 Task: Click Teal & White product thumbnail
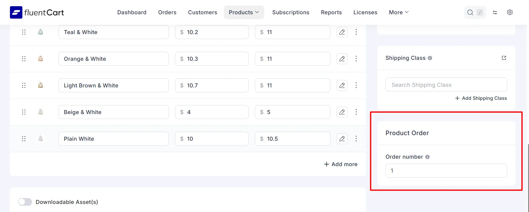(x=40, y=32)
